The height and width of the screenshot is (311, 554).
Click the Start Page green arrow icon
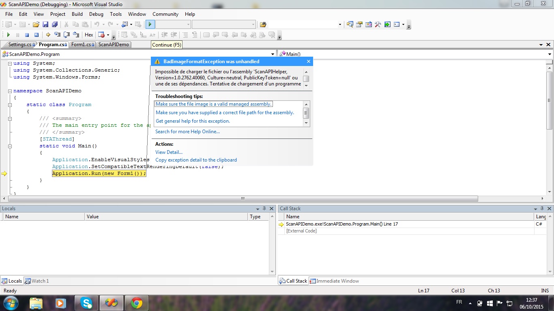(x=387, y=25)
